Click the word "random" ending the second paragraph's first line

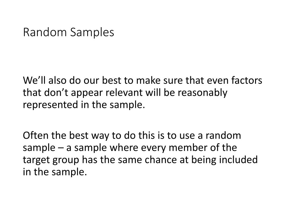coord(223,135)
